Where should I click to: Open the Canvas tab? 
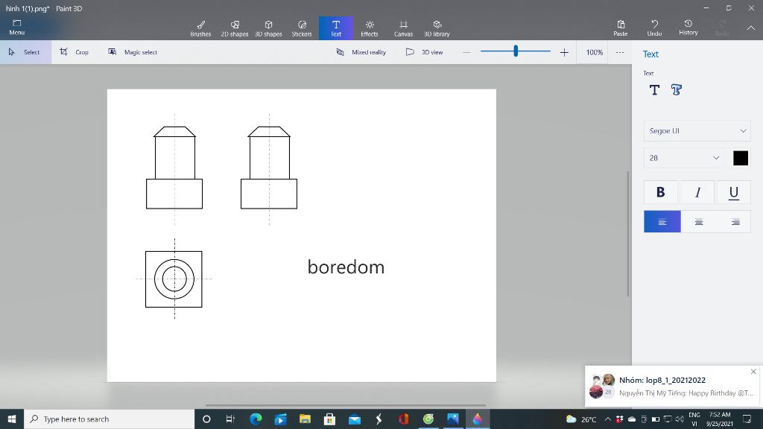(403, 28)
